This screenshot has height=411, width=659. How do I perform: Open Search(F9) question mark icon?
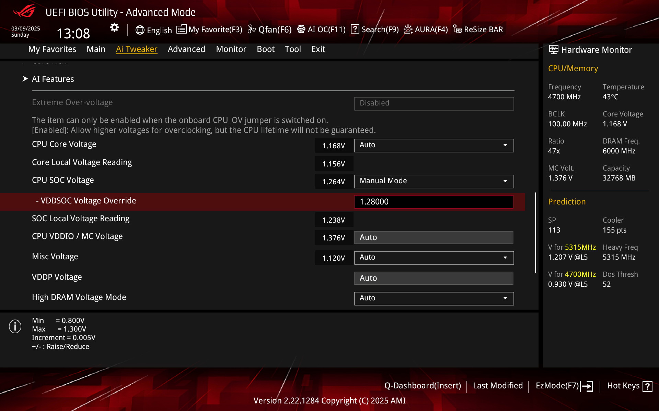355,29
